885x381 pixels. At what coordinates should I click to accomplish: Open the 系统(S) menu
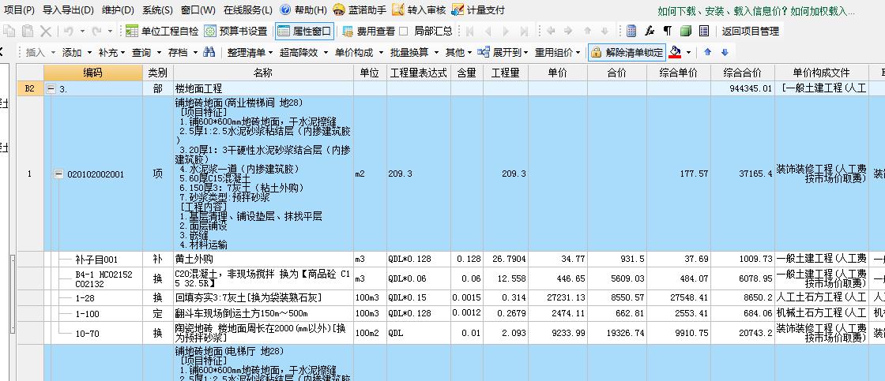(157, 9)
